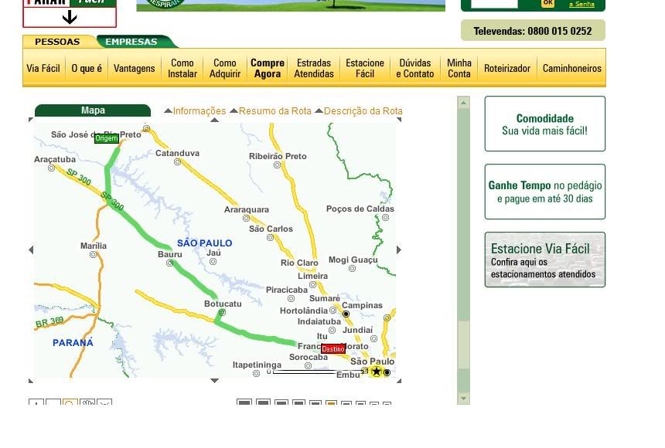The image size is (665, 448).
Task: Click the green Origem marker on the map
Action: click(107, 138)
